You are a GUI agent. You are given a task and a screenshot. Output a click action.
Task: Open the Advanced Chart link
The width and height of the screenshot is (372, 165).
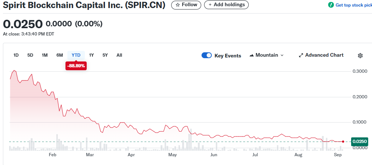321,55
